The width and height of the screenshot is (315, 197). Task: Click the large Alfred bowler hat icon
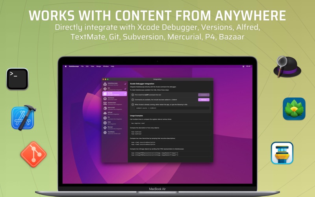[x=287, y=67]
